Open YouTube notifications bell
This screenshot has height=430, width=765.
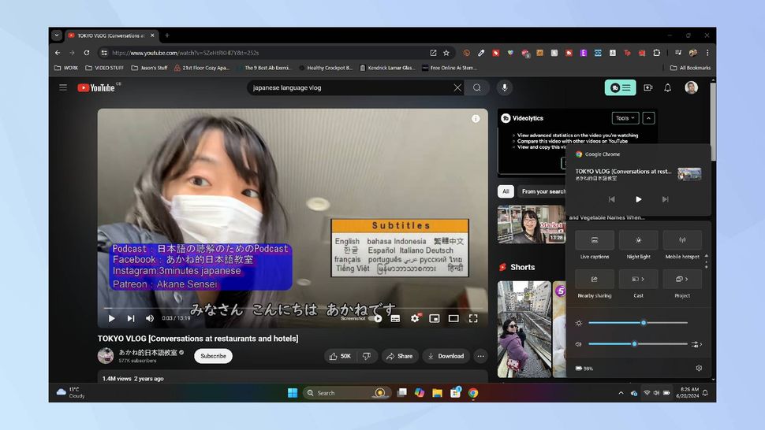667,87
